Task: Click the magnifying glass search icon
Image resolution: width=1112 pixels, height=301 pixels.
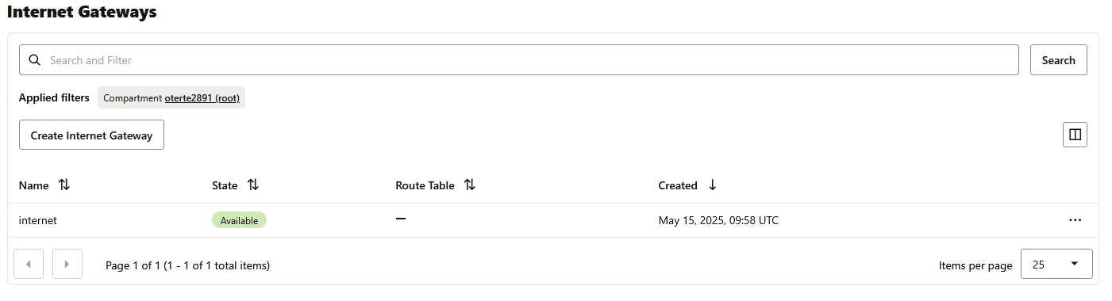Action: pos(34,60)
